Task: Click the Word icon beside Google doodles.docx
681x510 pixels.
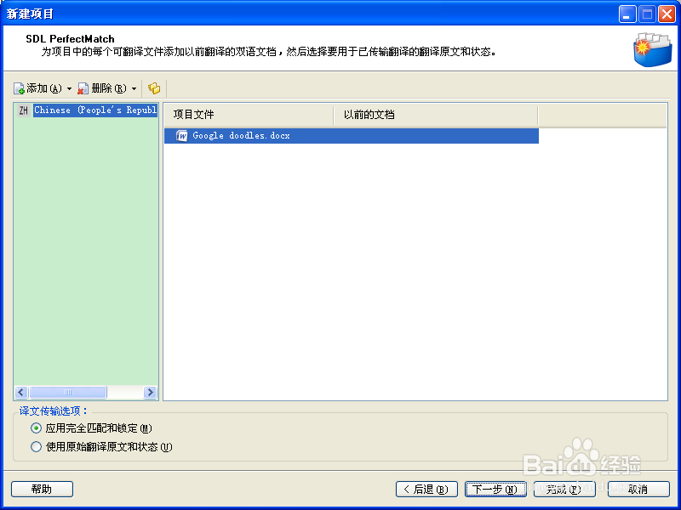Action: [181, 136]
